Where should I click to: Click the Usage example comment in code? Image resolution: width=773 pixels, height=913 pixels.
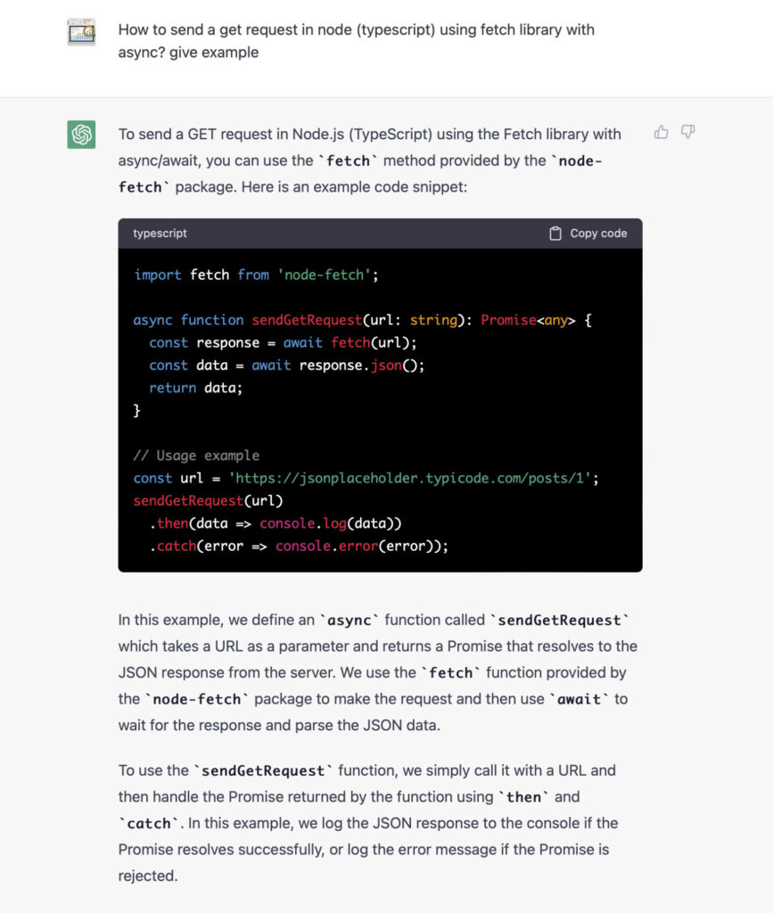pyautogui.click(x=196, y=456)
